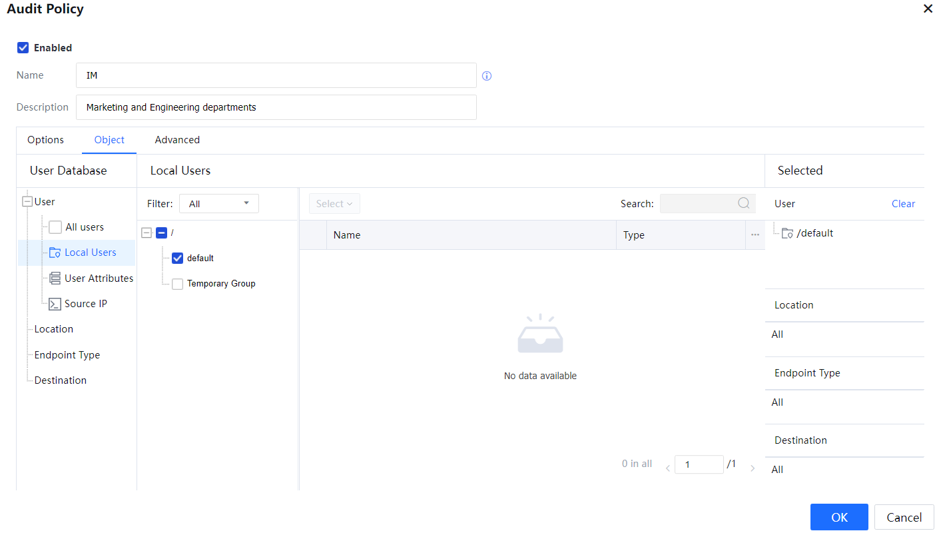The width and height of the screenshot is (937, 533).
Task: Click the Local Users folder icon
Action: point(55,253)
